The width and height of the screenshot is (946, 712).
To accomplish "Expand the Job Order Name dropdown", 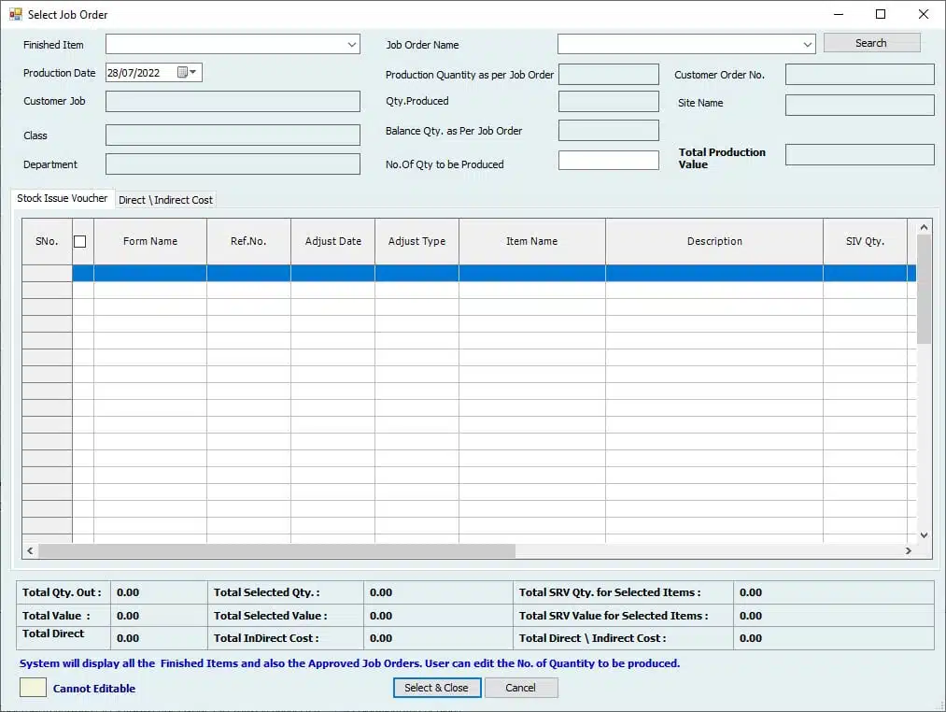I will (807, 45).
